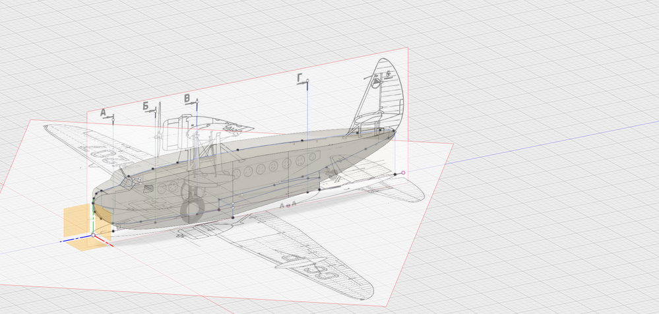Select the emblem drawn on the tail fin
This screenshot has height=314, width=659.
[376, 82]
